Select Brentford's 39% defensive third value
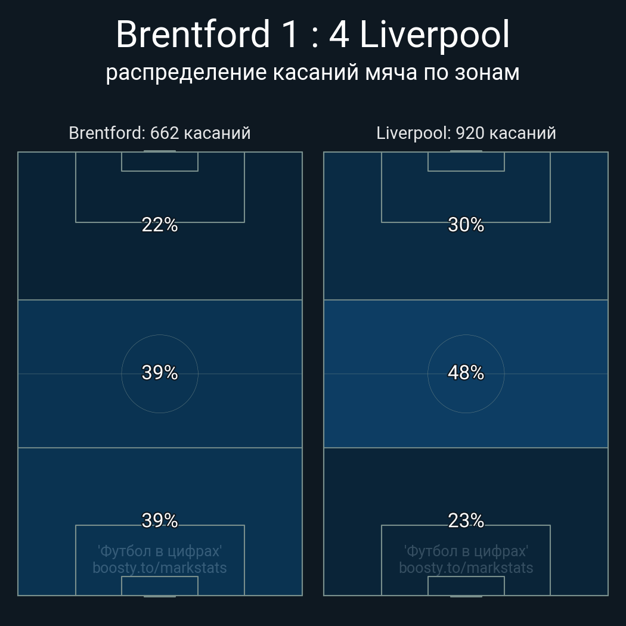This screenshot has height=626, width=626. click(160, 520)
